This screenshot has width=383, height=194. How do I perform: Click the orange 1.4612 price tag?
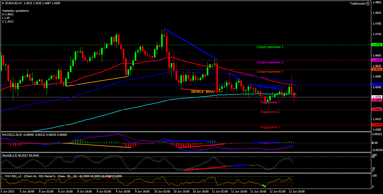pyautogui.click(x=377, y=69)
